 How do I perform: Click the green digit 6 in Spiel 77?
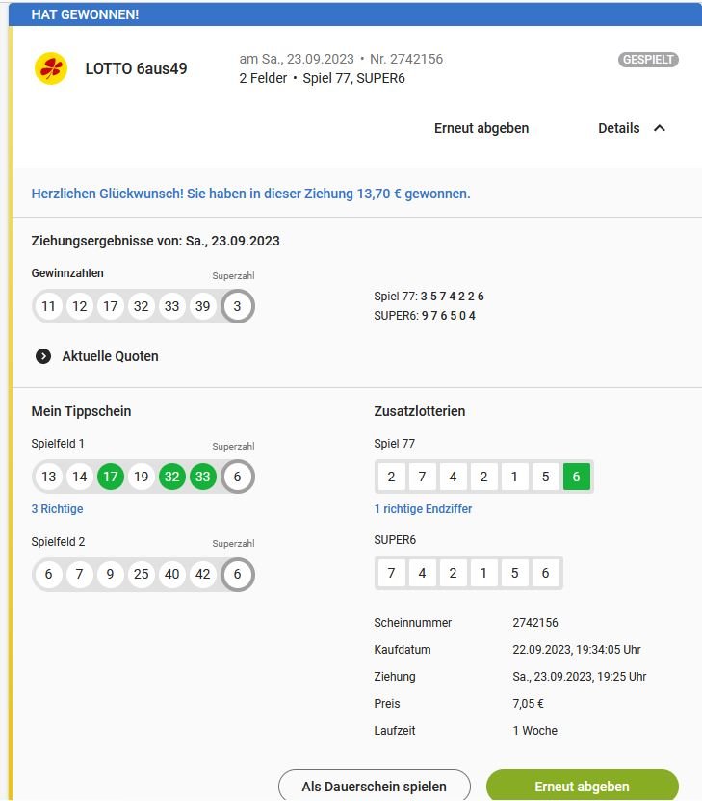(x=576, y=477)
